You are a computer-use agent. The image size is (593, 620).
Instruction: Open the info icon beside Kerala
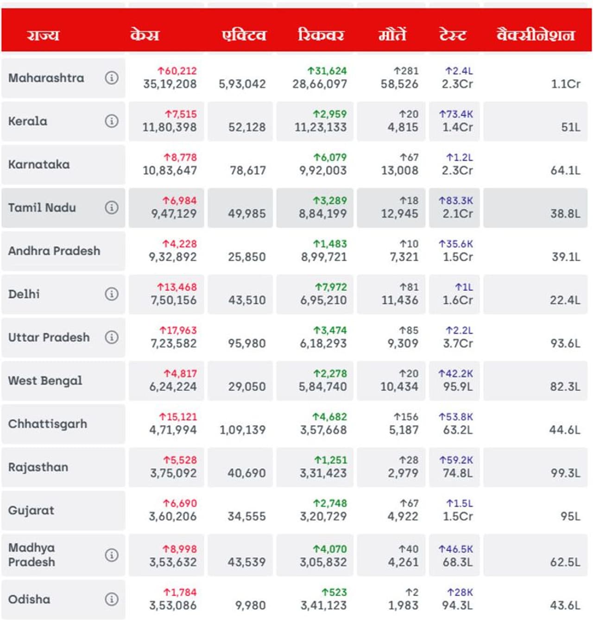(x=111, y=121)
